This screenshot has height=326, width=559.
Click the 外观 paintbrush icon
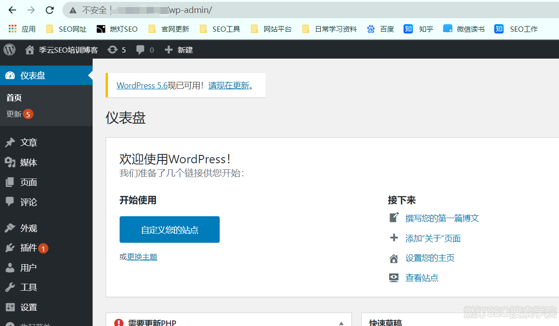point(10,228)
